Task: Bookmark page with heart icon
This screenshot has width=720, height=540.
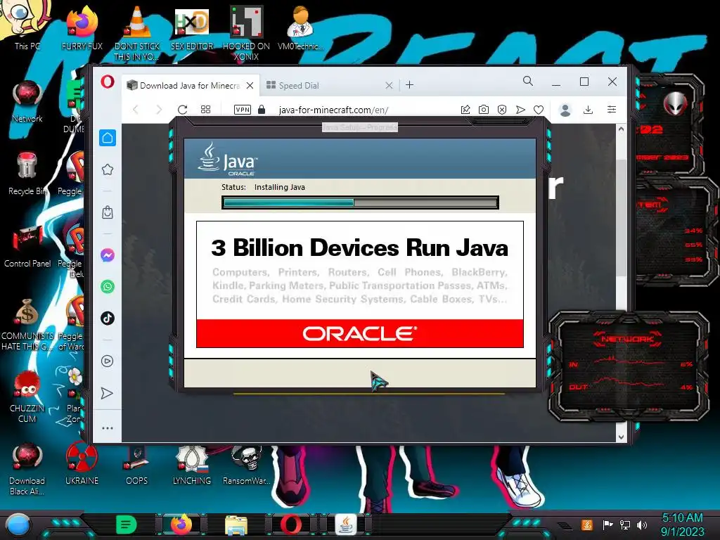Action: click(x=539, y=109)
